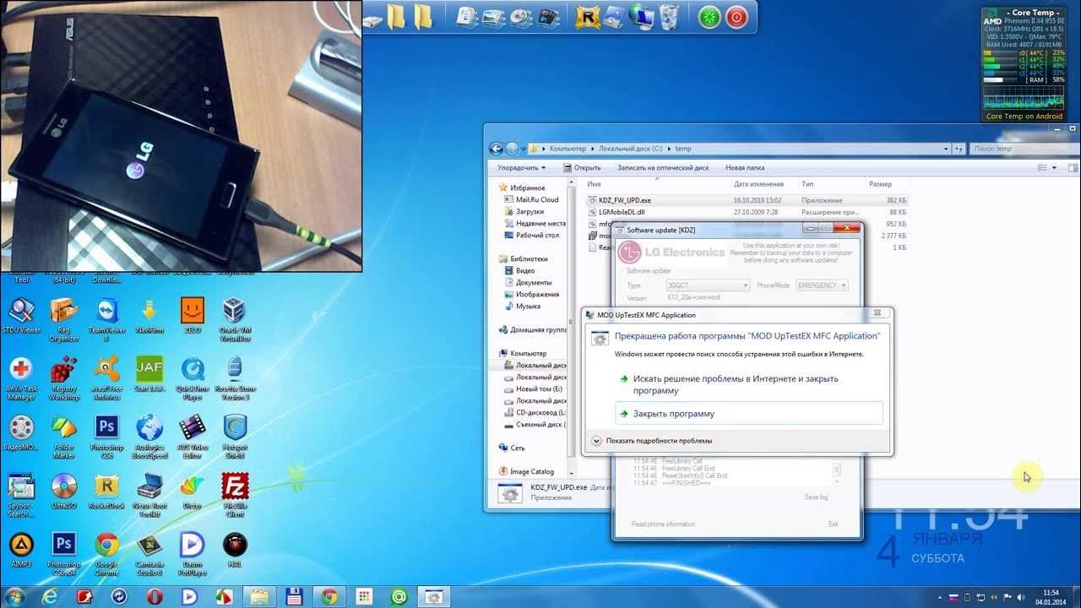Open Folder Marker desktop icon
Viewport: 1081px width, 608px height.
64,437
